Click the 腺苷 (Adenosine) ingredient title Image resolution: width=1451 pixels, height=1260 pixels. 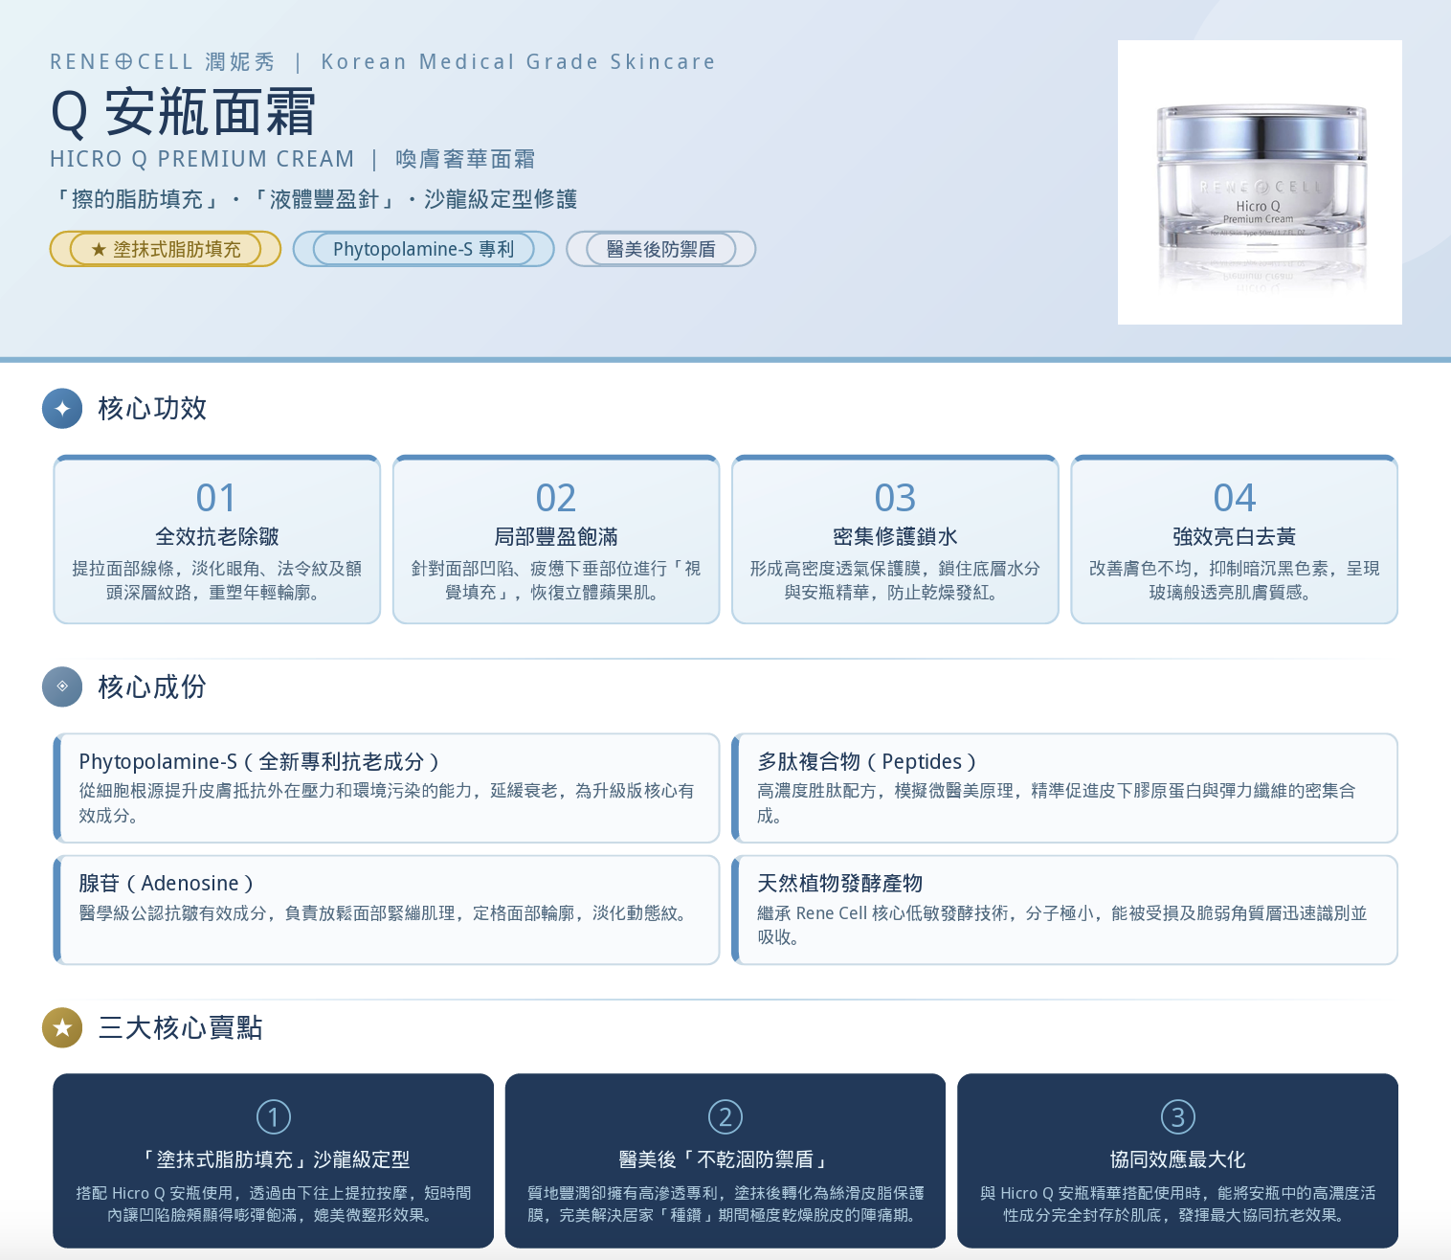167,884
